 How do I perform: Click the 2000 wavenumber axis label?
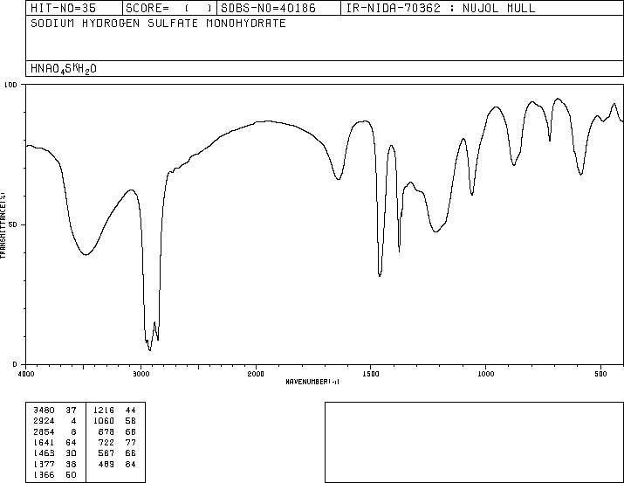coord(256,374)
